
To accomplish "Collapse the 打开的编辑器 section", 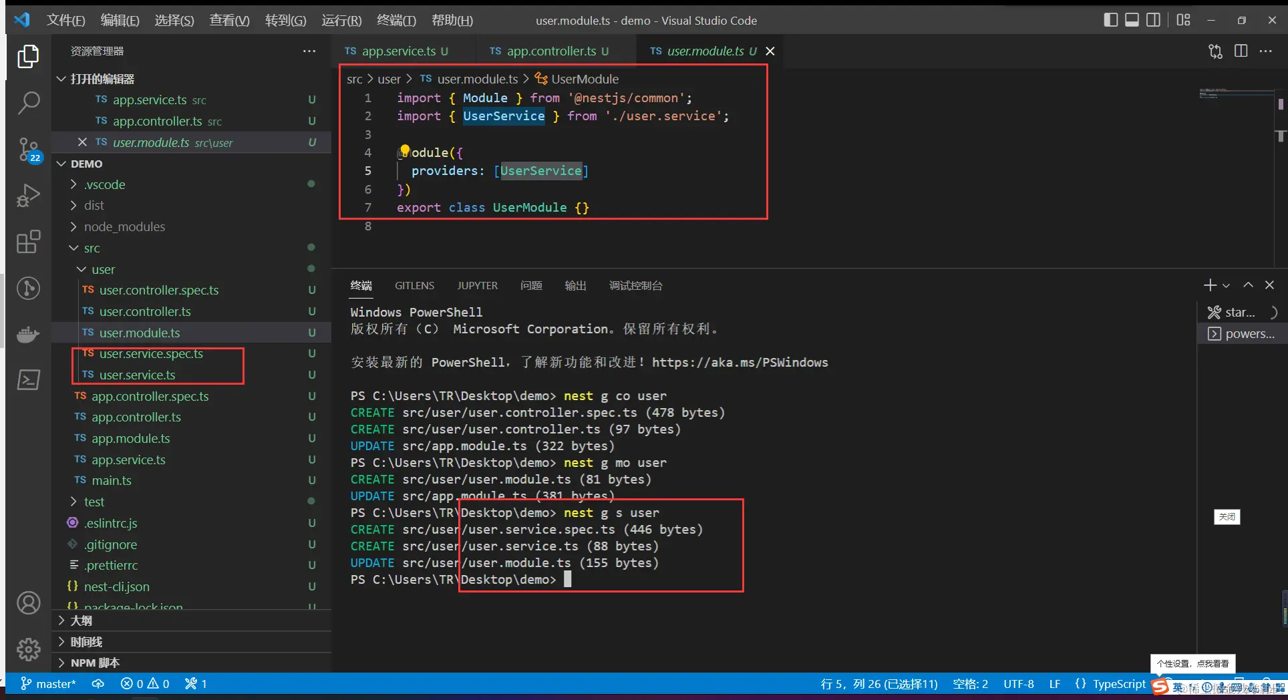I will coord(191,79).
